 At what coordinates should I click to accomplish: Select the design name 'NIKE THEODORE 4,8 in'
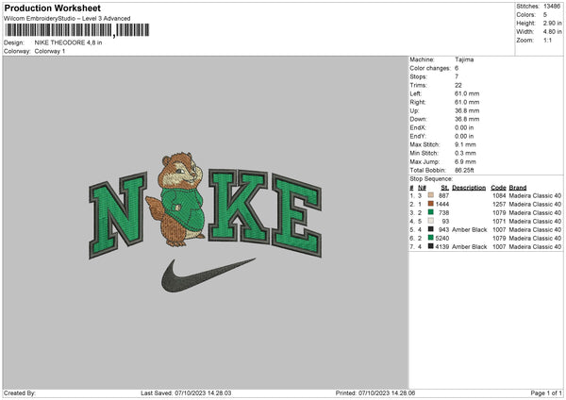point(68,42)
